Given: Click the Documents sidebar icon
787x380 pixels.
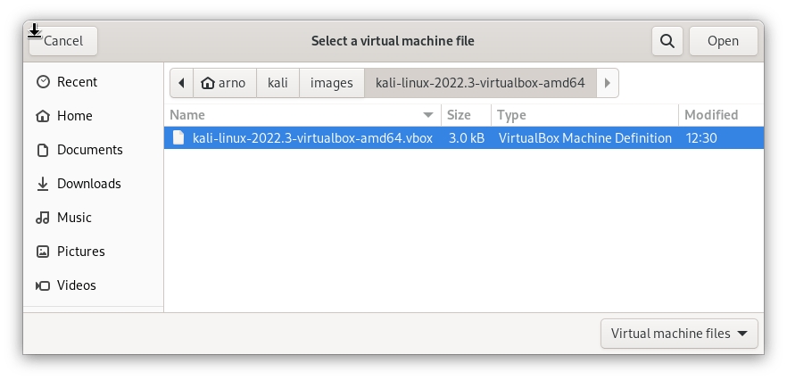Looking at the screenshot, I should pos(43,150).
